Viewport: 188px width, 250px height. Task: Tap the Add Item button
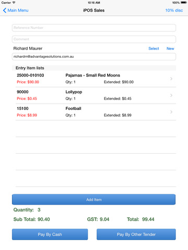93,199
